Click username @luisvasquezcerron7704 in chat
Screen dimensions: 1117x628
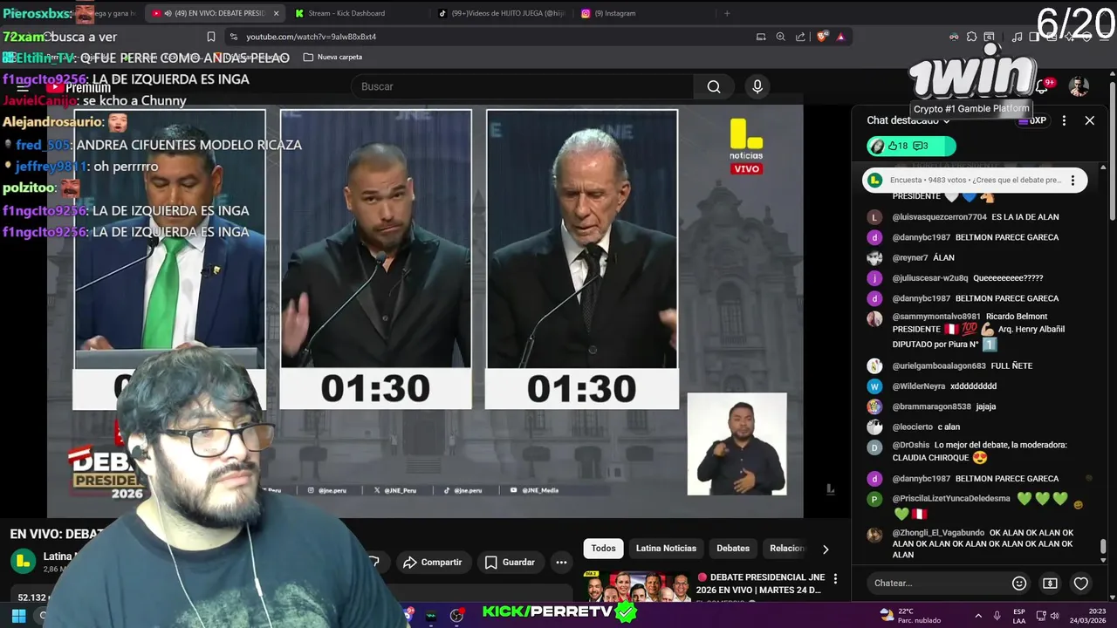coord(939,217)
